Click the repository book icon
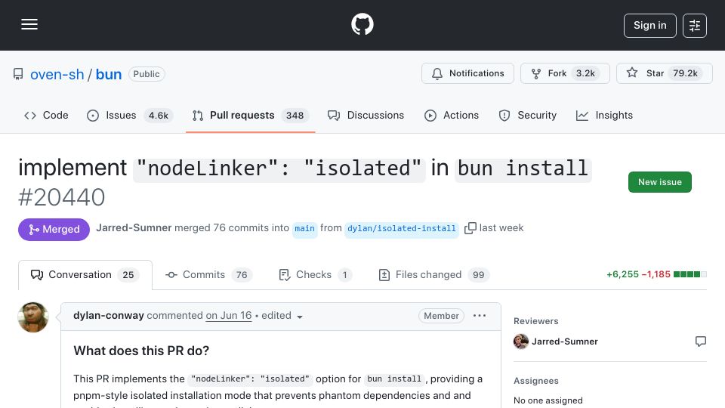 [x=18, y=74]
